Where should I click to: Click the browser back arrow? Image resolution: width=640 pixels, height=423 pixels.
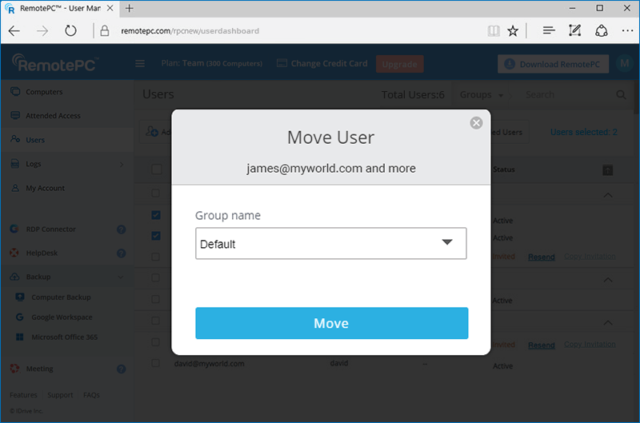pyautogui.click(x=15, y=31)
